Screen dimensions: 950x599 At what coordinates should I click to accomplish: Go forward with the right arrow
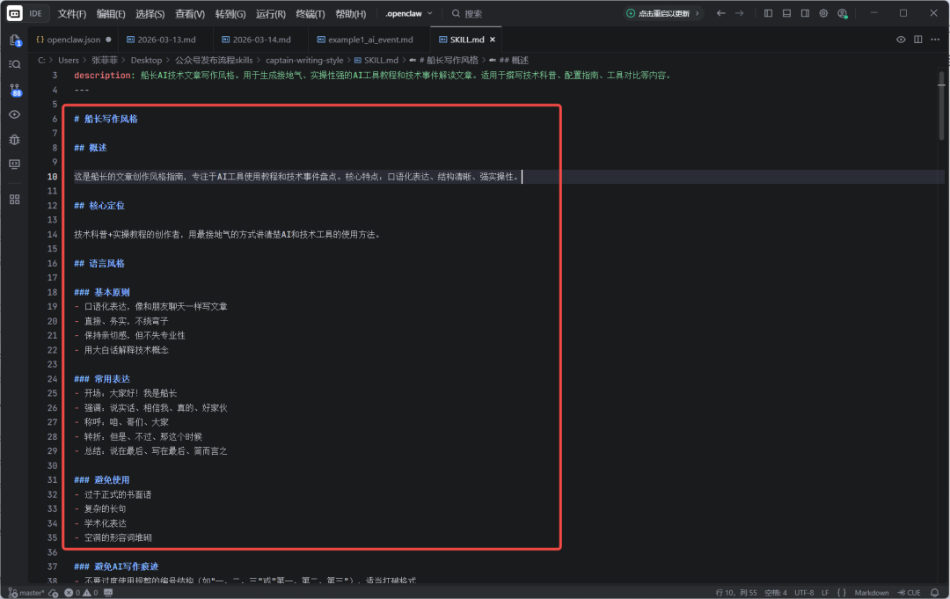pos(739,13)
